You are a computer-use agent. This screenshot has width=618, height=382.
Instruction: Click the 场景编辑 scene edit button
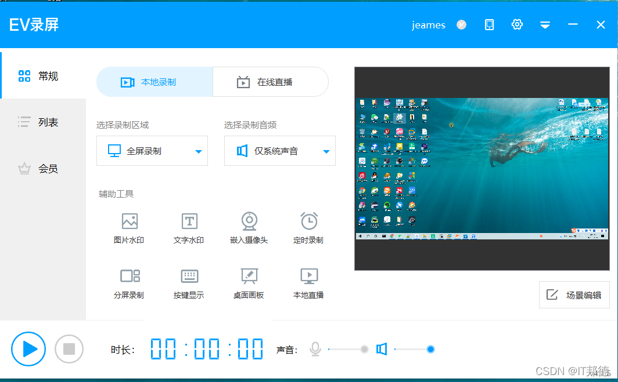click(x=574, y=294)
